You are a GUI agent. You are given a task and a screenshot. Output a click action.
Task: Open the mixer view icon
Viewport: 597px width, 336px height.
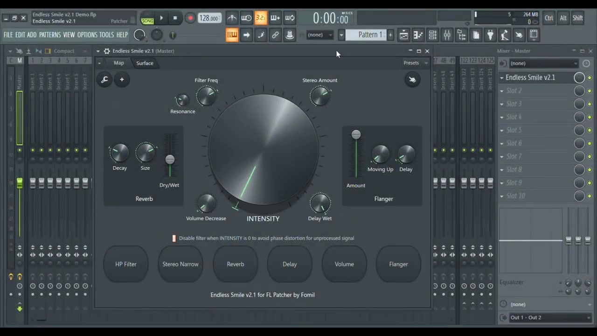[x=447, y=35]
